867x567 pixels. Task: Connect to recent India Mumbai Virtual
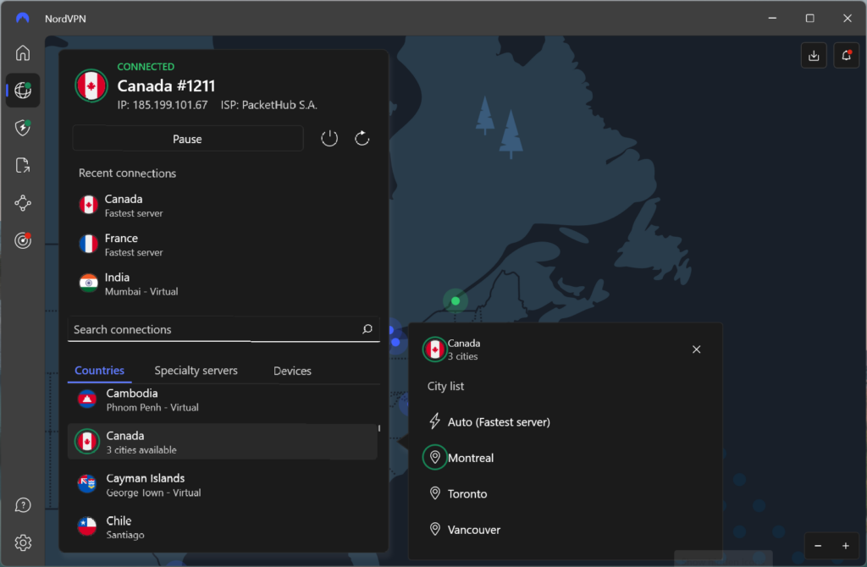point(224,283)
